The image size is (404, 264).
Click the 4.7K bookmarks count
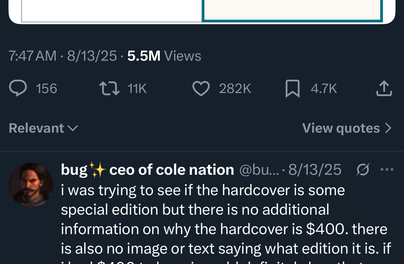324,89
